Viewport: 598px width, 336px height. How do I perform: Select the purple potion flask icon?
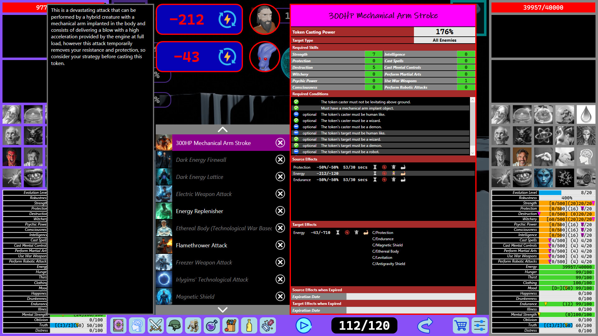[x=212, y=325]
